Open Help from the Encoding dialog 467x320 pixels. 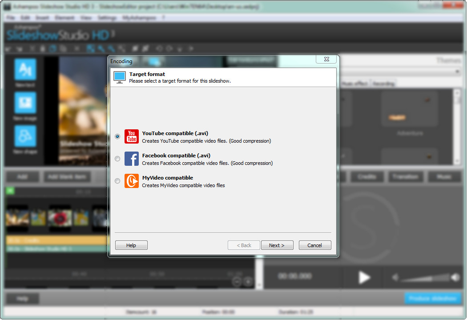[131, 245]
